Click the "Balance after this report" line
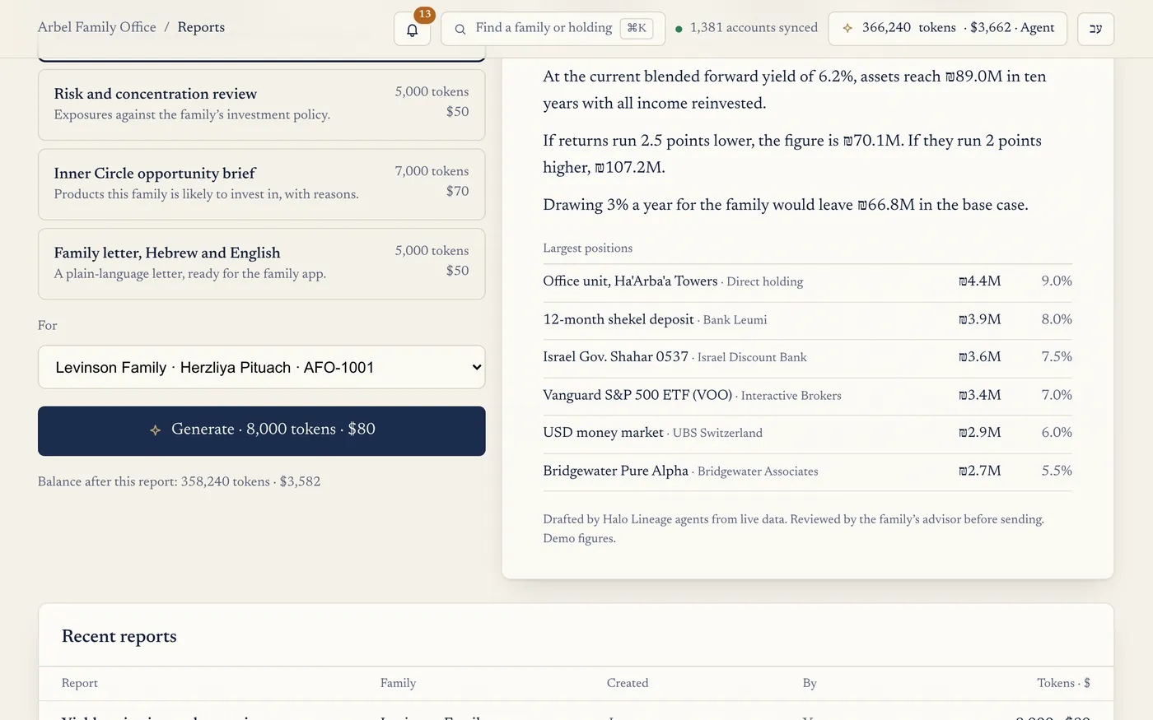 pos(179,481)
